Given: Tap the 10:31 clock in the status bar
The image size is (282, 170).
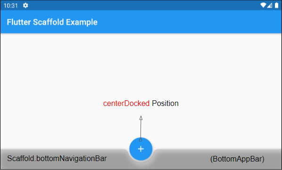Looking at the screenshot, I should [x=11, y=6].
